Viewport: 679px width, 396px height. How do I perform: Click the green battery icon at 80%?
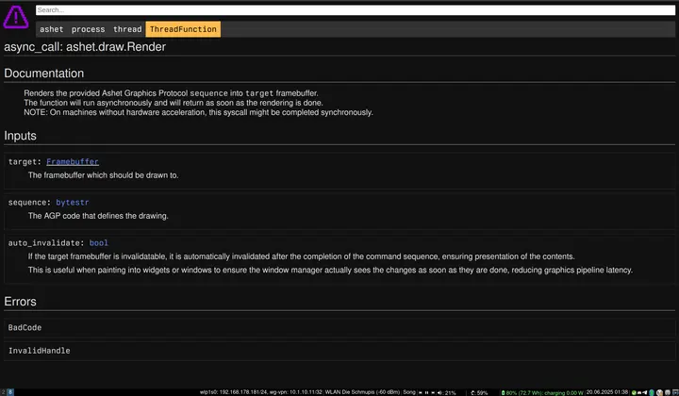pos(502,391)
